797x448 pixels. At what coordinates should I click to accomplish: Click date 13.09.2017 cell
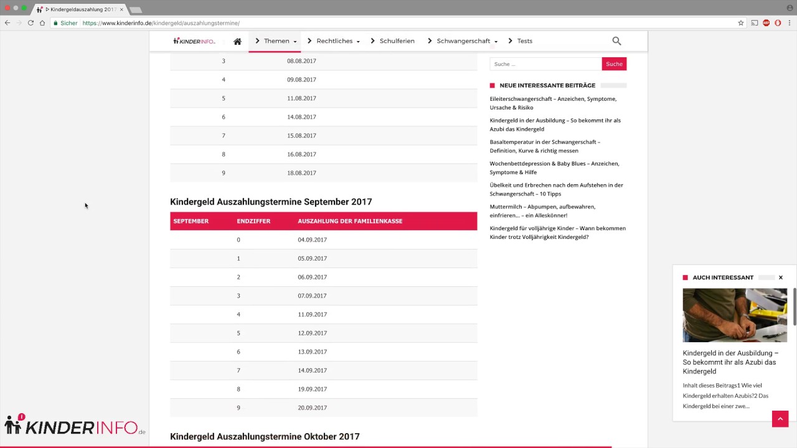pos(312,352)
